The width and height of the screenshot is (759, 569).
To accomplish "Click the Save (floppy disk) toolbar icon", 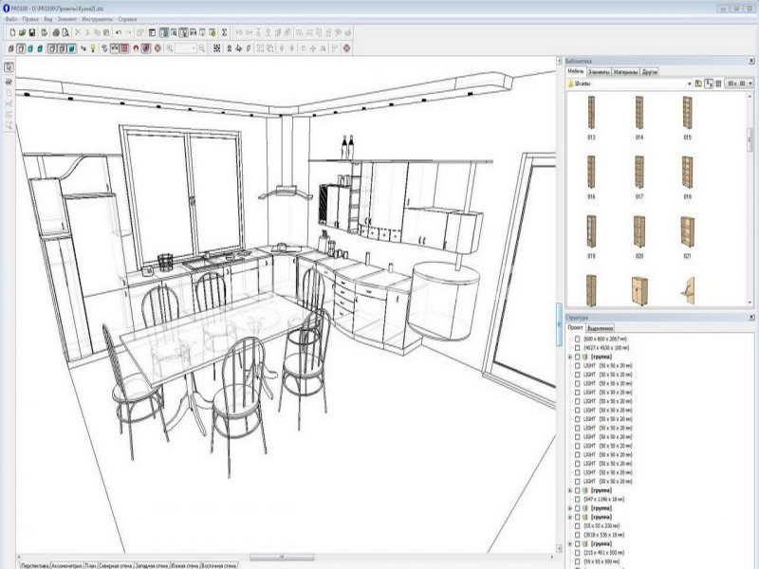I will (x=32, y=33).
